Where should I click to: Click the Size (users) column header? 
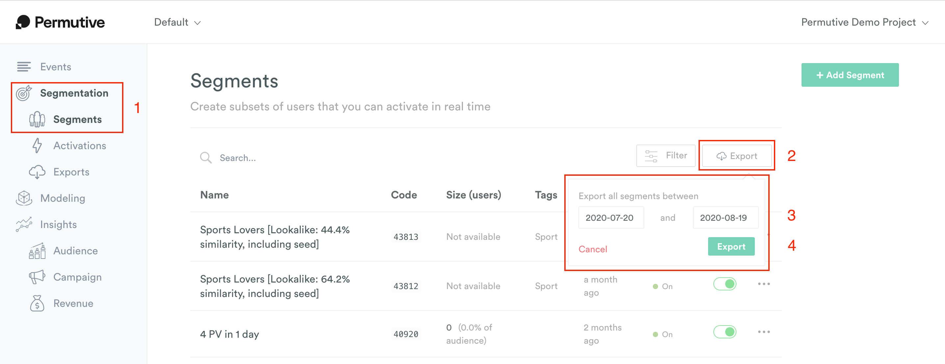pyautogui.click(x=473, y=195)
